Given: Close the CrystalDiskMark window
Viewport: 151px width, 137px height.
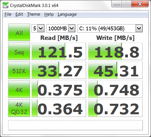Looking at the screenshot, I should 140,4.
